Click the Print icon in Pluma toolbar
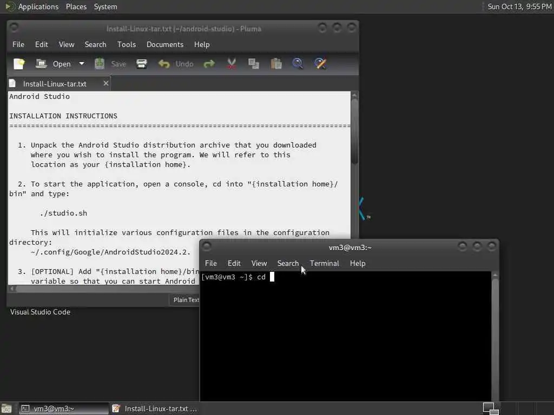Screen dimensions: 554x415 pos(142,64)
